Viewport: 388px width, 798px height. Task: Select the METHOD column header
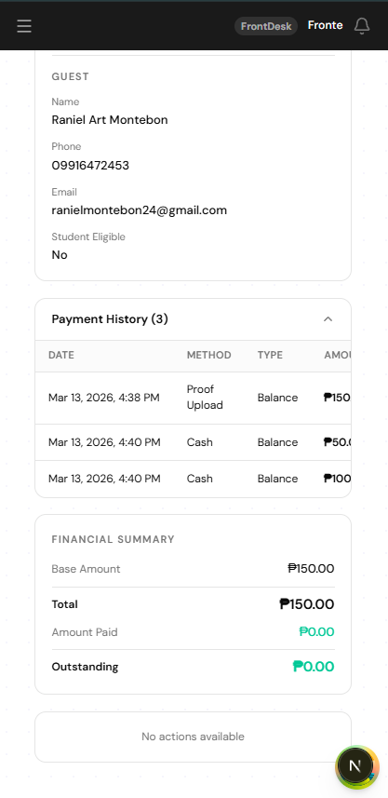click(x=209, y=355)
